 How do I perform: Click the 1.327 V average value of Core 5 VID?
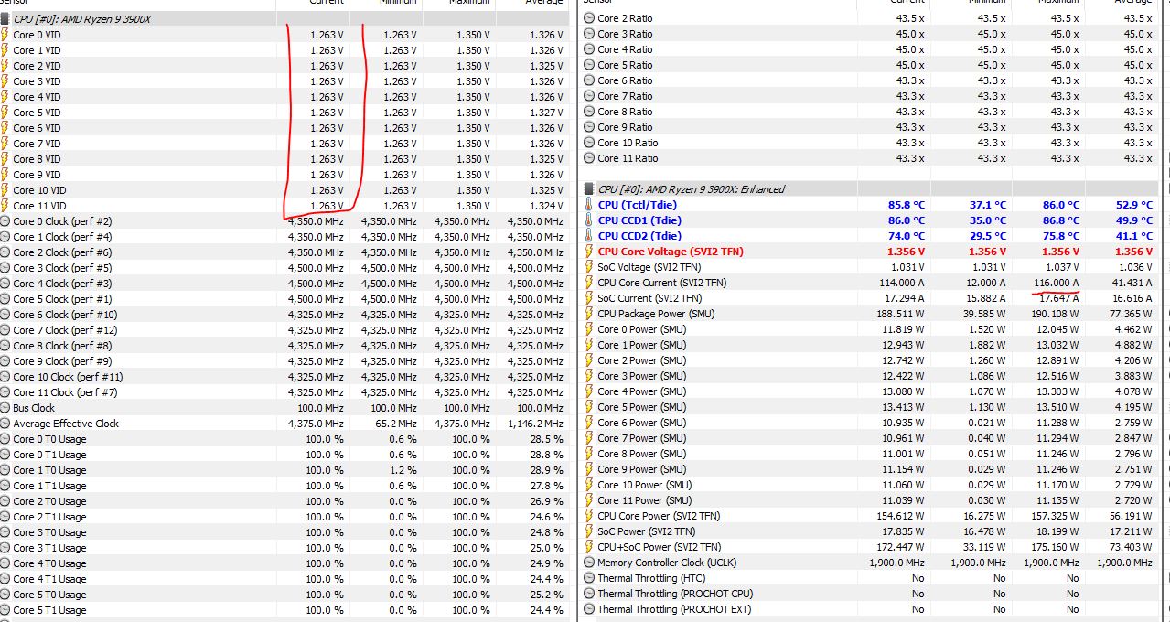(x=546, y=113)
